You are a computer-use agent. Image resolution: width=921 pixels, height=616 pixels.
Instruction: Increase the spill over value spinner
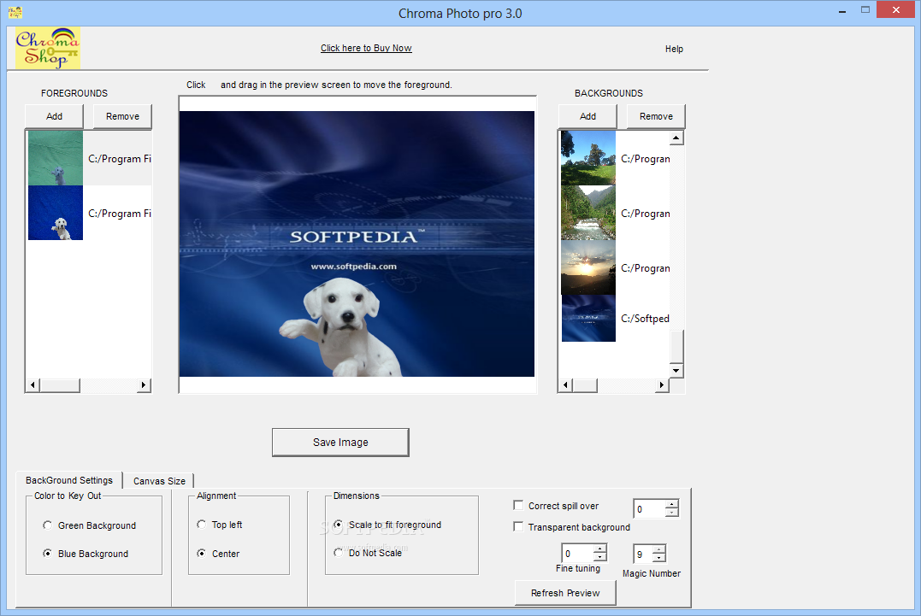click(x=672, y=504)
